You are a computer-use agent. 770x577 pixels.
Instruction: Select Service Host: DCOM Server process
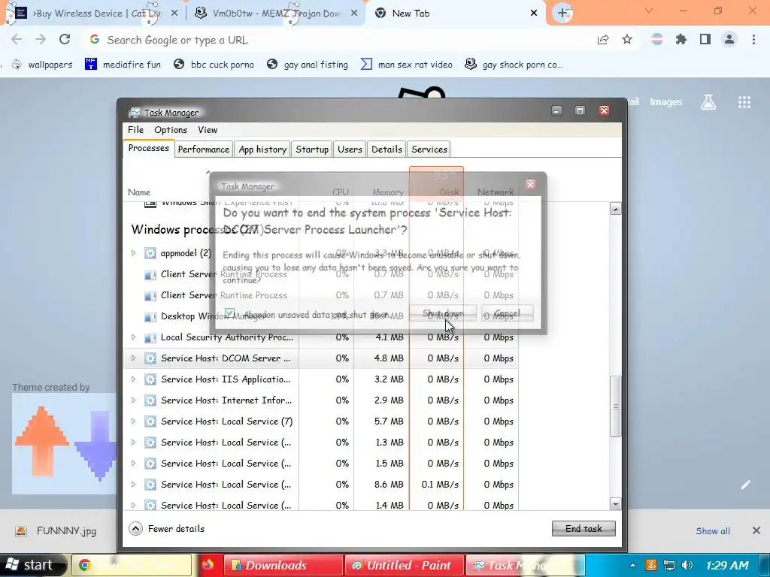pos(321,358)
